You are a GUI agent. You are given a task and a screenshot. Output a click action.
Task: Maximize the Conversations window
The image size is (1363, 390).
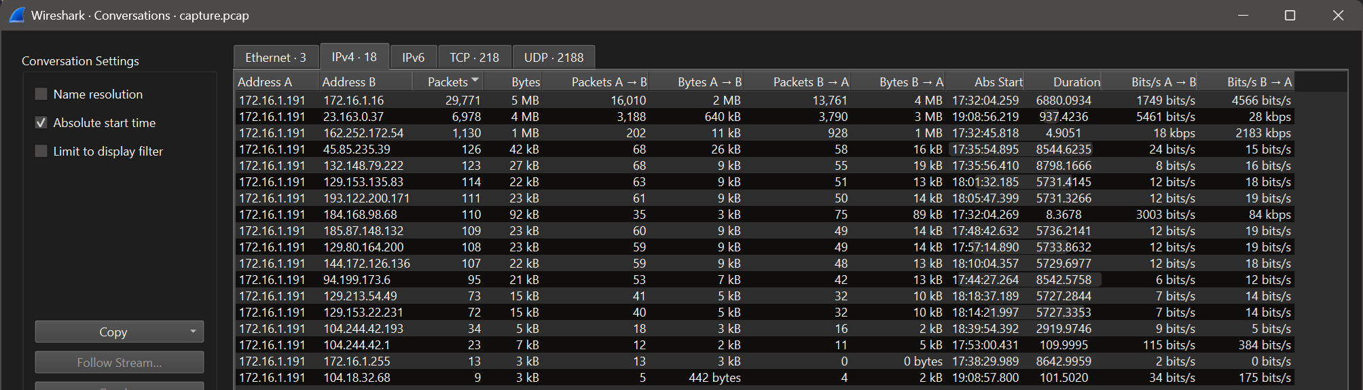(1290, 15)
